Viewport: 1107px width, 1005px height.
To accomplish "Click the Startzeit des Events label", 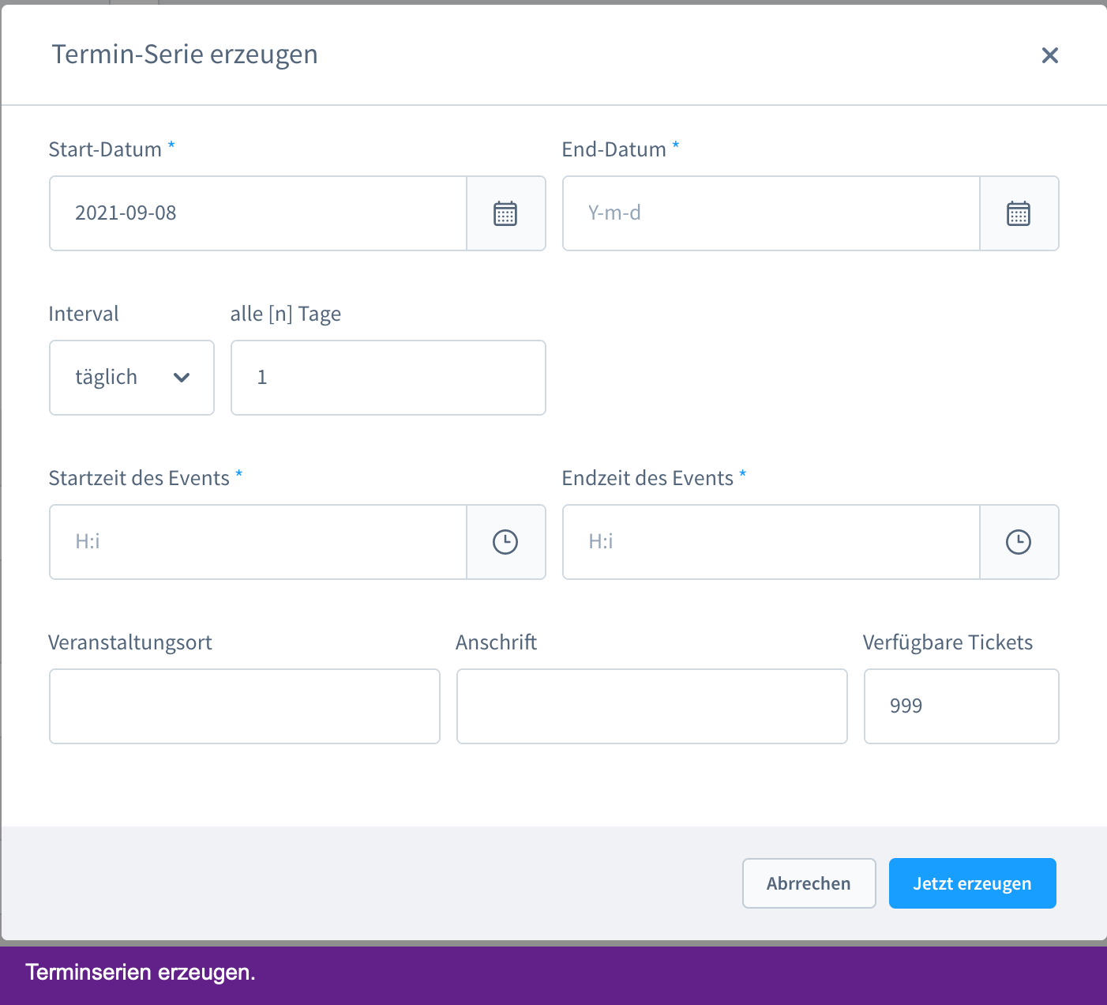I will pos(139,478).
